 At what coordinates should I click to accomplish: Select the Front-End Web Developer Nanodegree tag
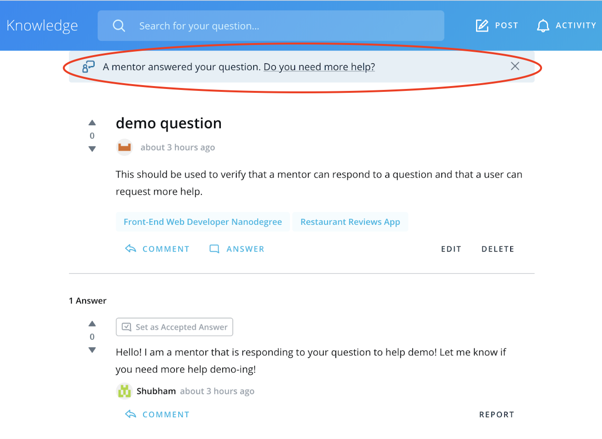point(203,222)
